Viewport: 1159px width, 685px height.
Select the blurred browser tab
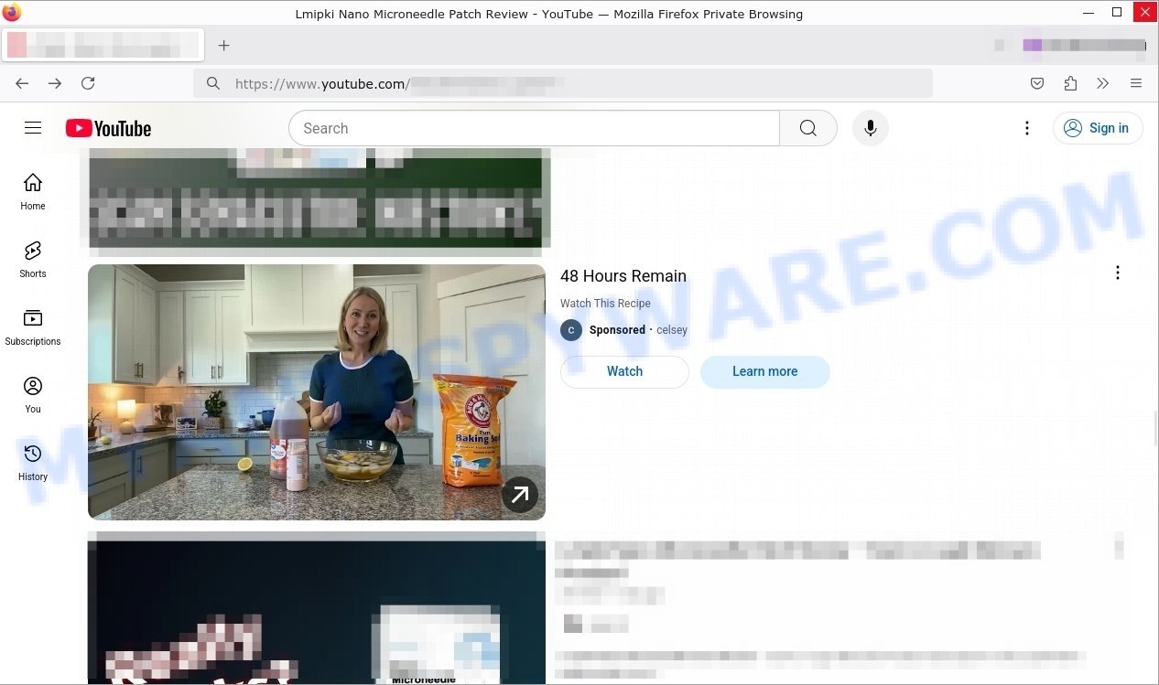(x=103, y=45)
